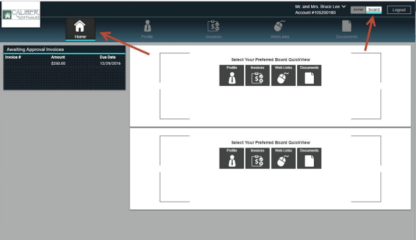Image resolution: width=416 pixels, height=240 pixels.
Task: Switch the view toggle to board
Action: click(374, 10)
